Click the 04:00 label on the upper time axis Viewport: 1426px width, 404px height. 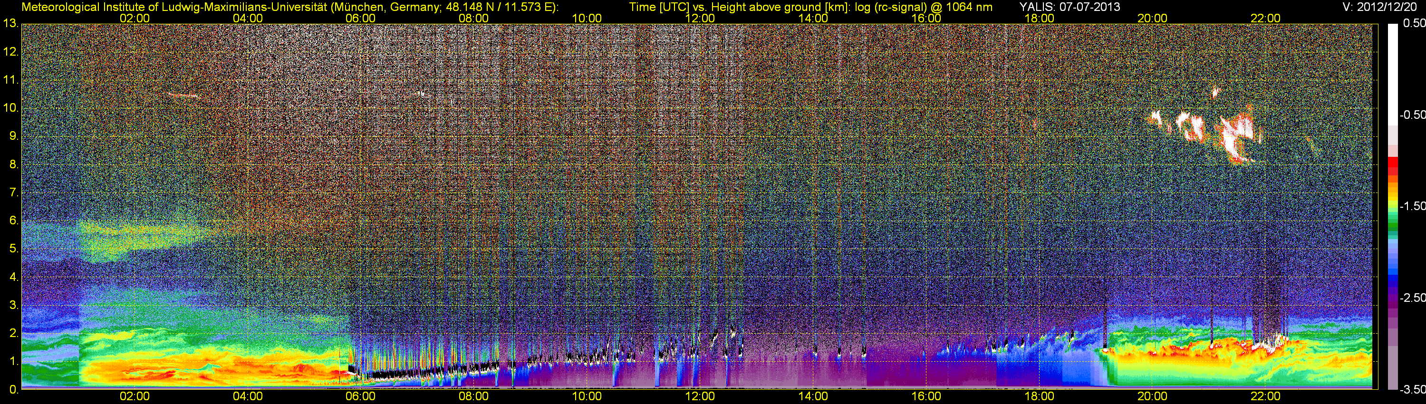coord(248,18)
